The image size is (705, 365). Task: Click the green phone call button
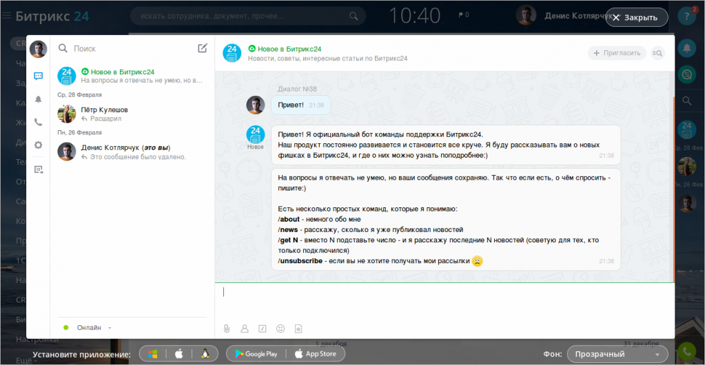coord(686,351)
